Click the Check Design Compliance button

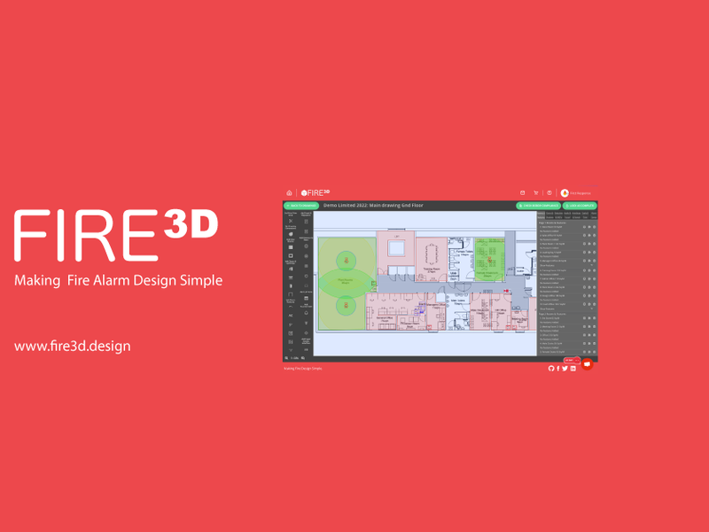[540, 205]
